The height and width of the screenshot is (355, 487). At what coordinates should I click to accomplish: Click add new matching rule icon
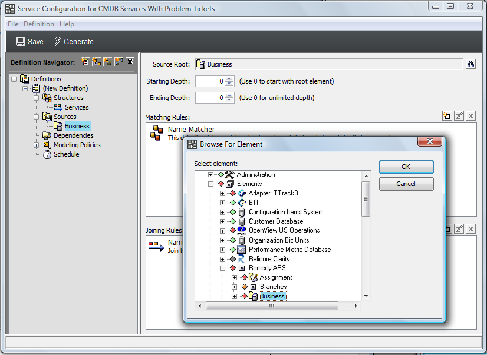point(447,116)
